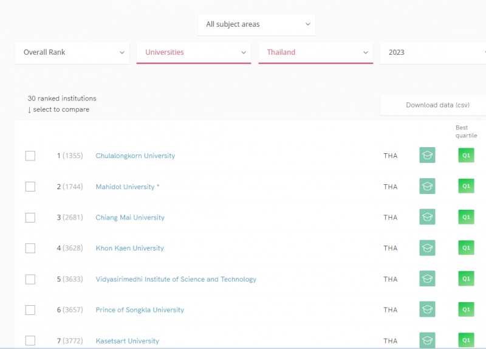Screen dimensions: 486x349
Task: Tick the checkbox for Chulalongkorn University
Action: tap(30, 156)
